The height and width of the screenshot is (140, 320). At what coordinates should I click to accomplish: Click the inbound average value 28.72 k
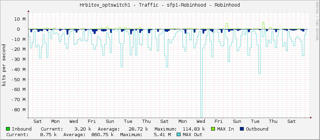(x=138, y=129)
